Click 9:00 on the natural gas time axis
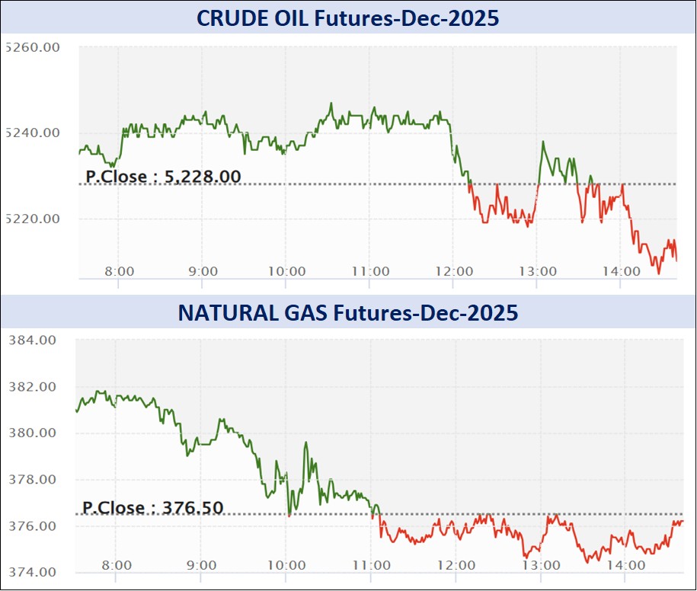Viewport: 697px width, 591px height. (202, 566)
